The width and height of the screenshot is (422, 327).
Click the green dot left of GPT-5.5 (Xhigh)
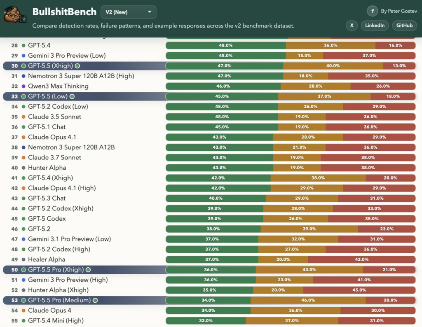(x=23, y=66)
